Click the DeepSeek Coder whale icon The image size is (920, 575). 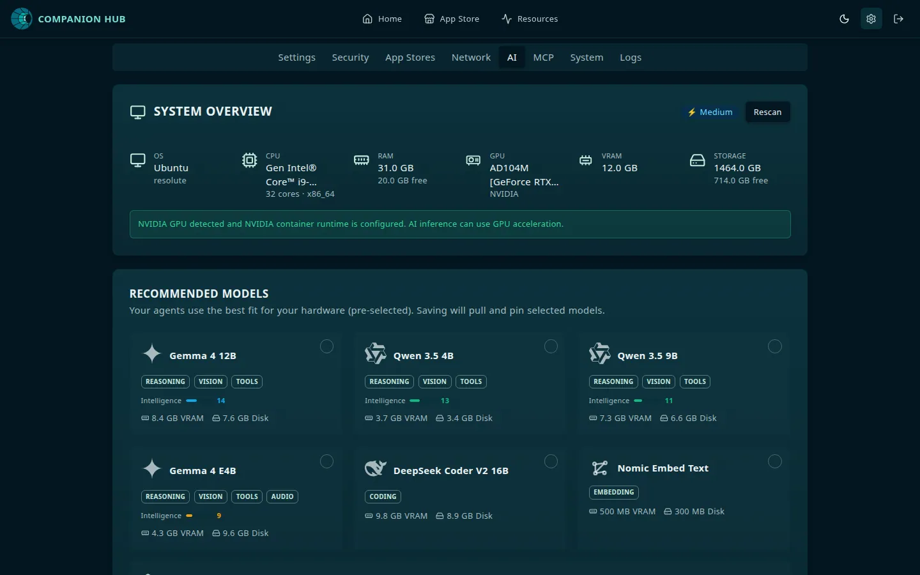tap(376, 468)
